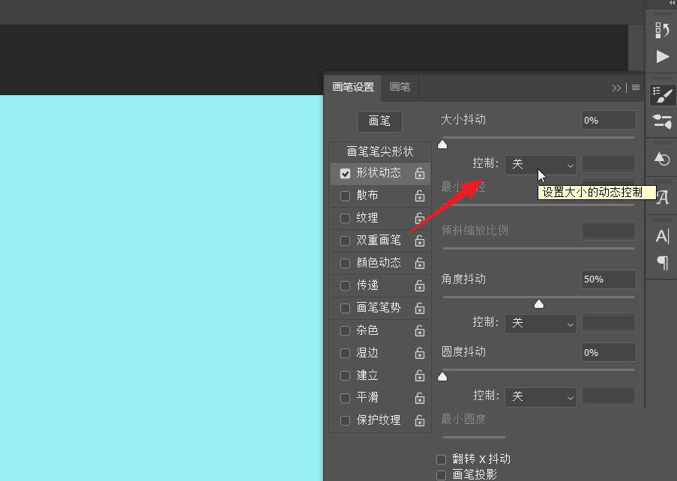Enable the 杂色 checkbox
677x481 pixels.
(x=345, y=331)
